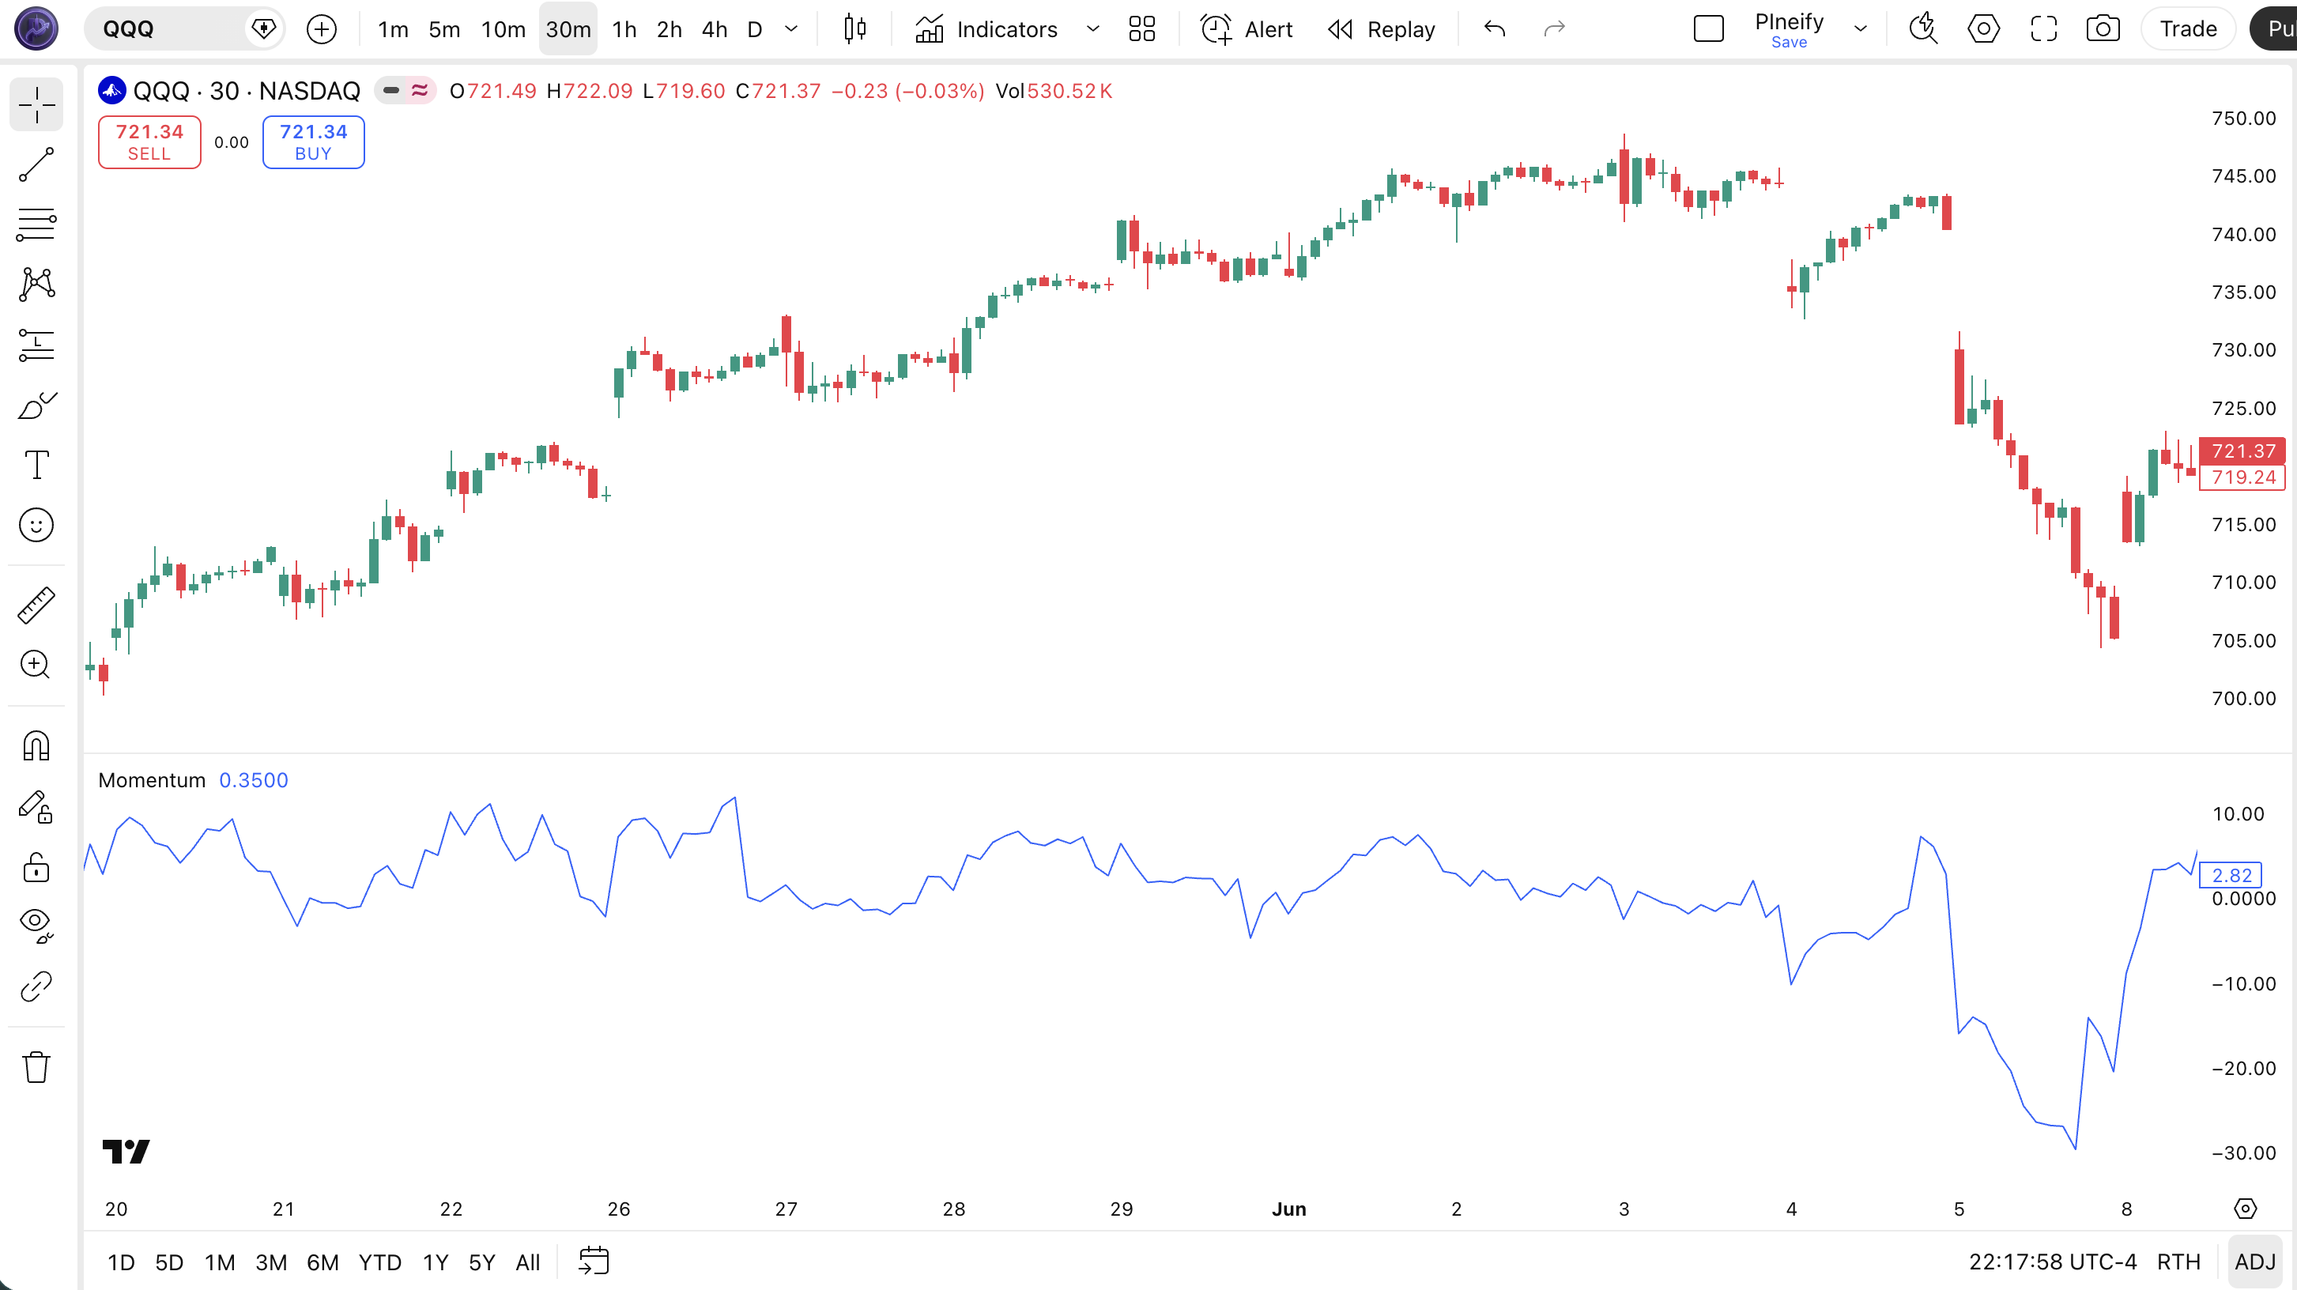The width and height of the screenshot is (2297, 1290).
Task: Select the 3M date range
Action: click(271, 1262)
